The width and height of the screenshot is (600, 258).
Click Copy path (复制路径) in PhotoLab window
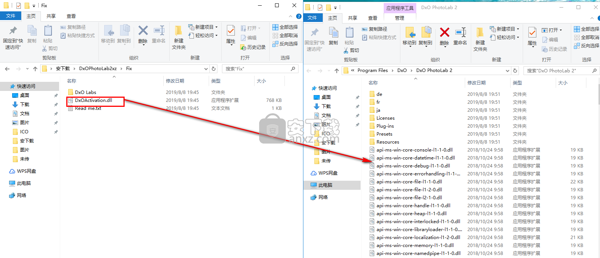tap(375, 29)
